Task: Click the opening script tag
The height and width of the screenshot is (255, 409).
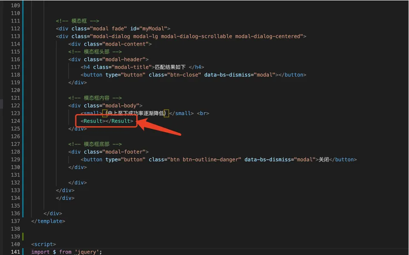Action: pyautogui.click(x=43, y=244)
